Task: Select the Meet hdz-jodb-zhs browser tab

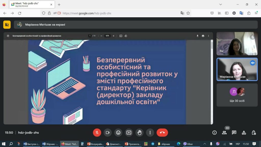Action: (31, 4)
